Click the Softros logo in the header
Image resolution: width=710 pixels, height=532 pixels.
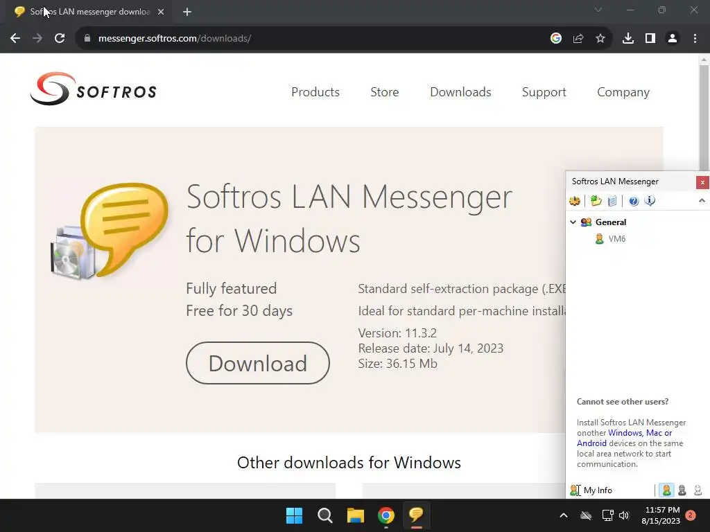(94, 89)
